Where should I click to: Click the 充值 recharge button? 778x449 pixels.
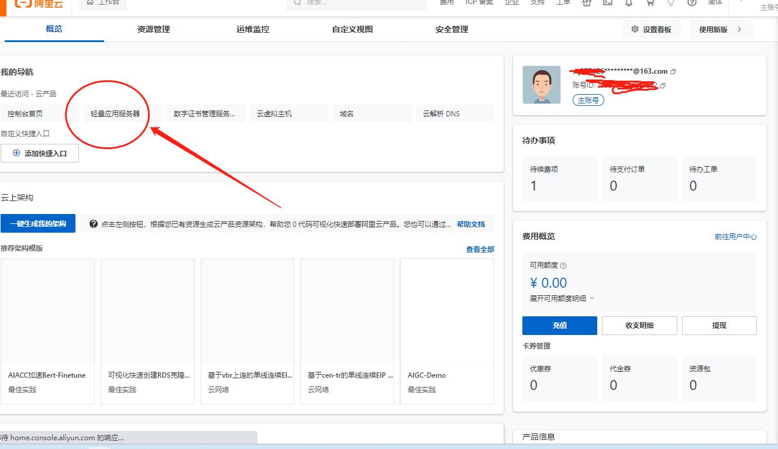point(559,325)
